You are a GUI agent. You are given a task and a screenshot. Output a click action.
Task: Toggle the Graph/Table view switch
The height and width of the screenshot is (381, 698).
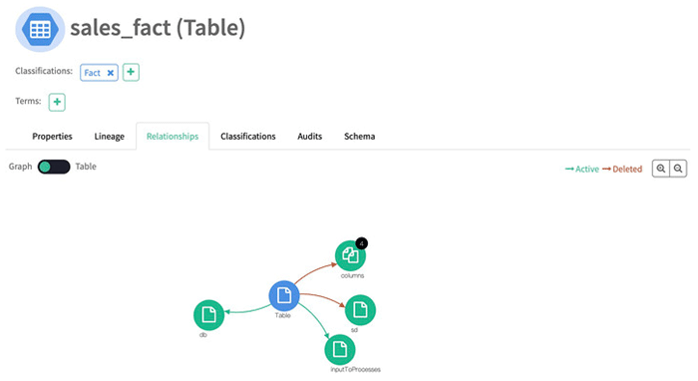[x=54, y=167]
